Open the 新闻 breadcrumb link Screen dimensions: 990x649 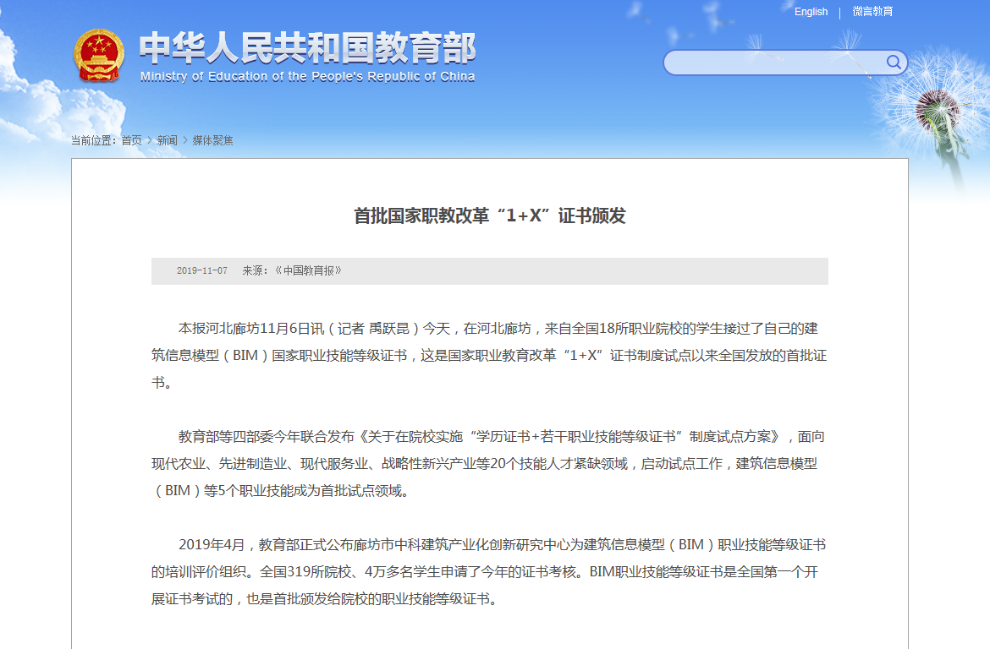(x=168, y=140)
